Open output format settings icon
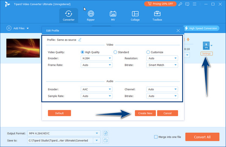This screenshot has width=226, height=147. [105, 133]
